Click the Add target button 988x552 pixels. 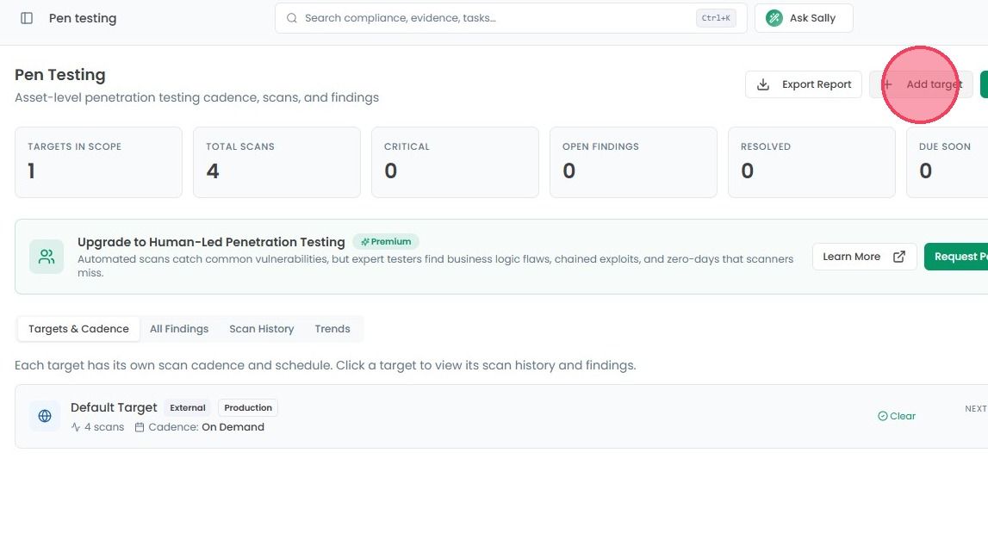[x=921, y=84]
